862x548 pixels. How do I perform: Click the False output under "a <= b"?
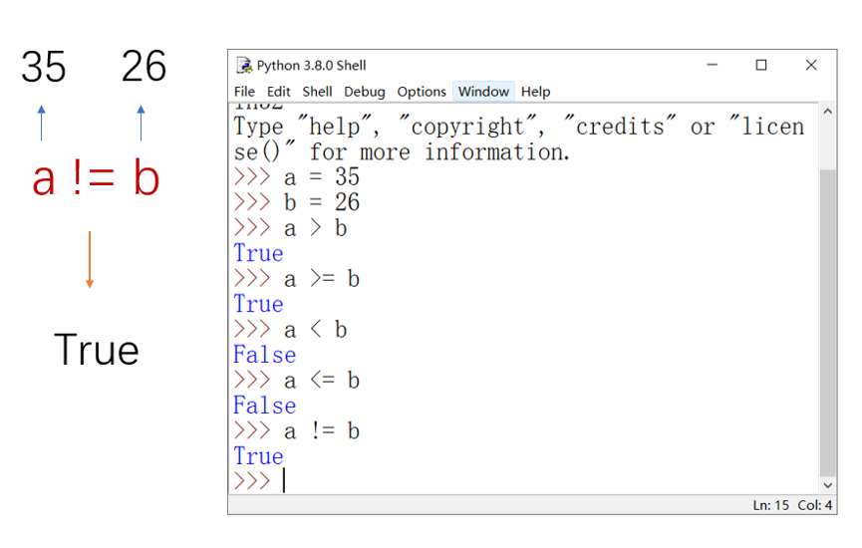pos(264,406)
